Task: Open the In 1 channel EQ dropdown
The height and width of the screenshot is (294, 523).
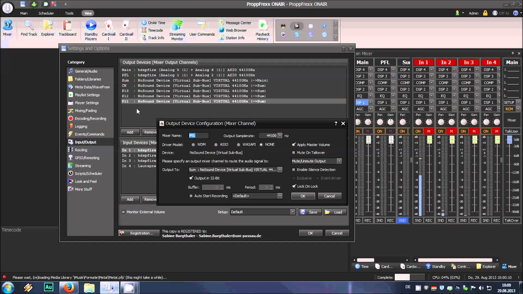Action: [x=432, y=96]
